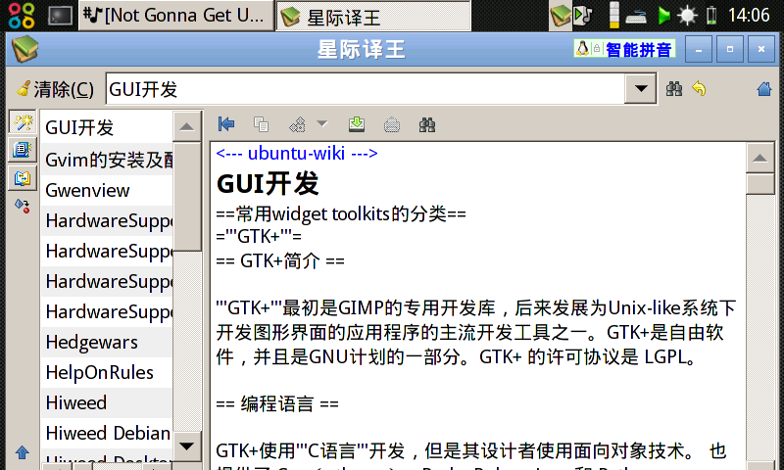
Task: Select 'Hiweed Debian' in the word list
Action: [107, 433]
